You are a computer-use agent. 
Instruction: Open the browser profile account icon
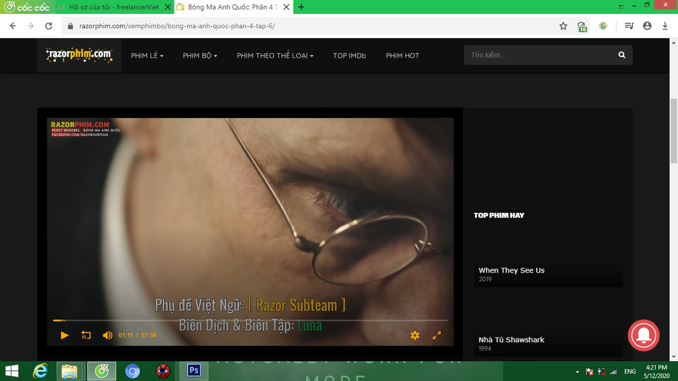(647, 26)
